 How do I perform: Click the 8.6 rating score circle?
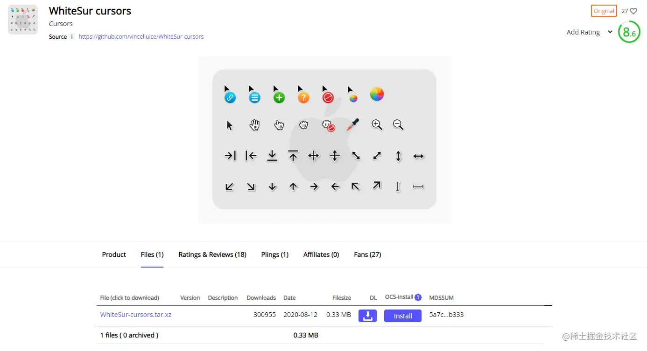(x=629, y=32)
